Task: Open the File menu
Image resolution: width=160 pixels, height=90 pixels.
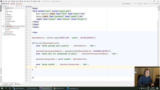Action: click(x=4, y=1)
